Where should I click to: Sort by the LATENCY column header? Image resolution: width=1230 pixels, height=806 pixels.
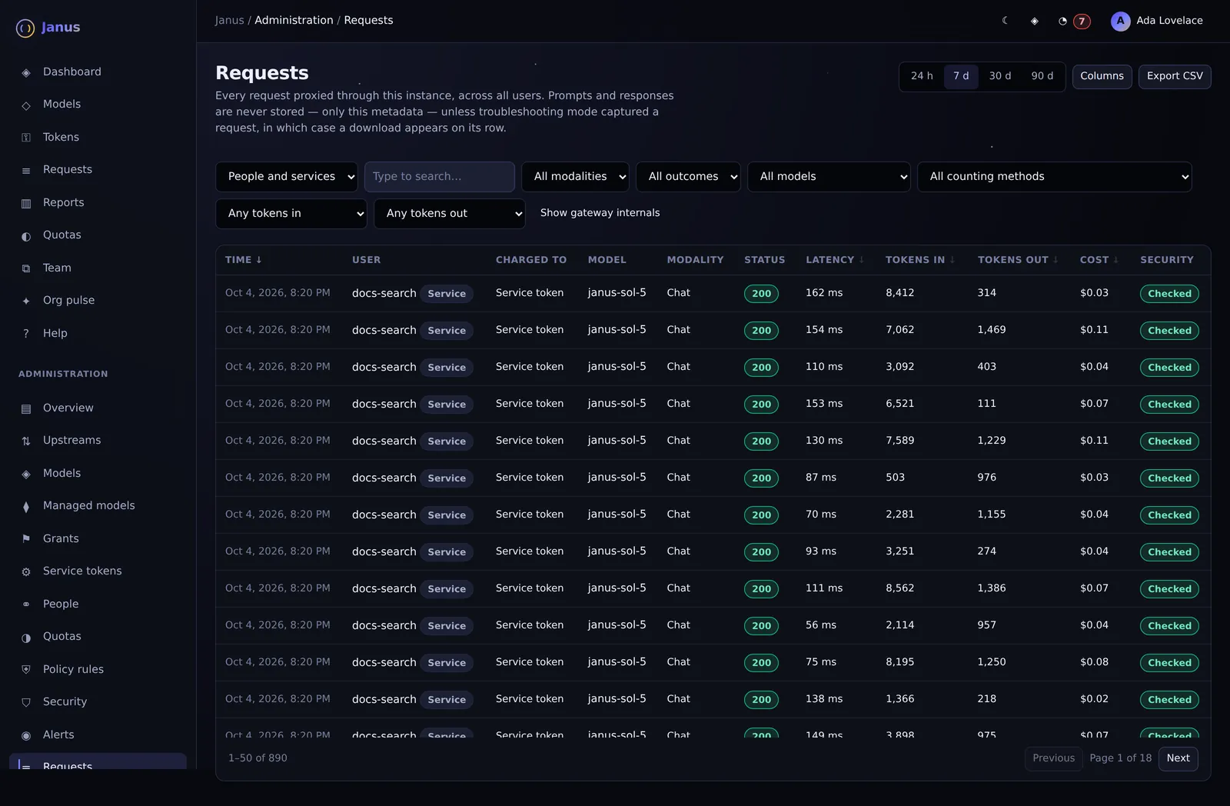(835, 260)
